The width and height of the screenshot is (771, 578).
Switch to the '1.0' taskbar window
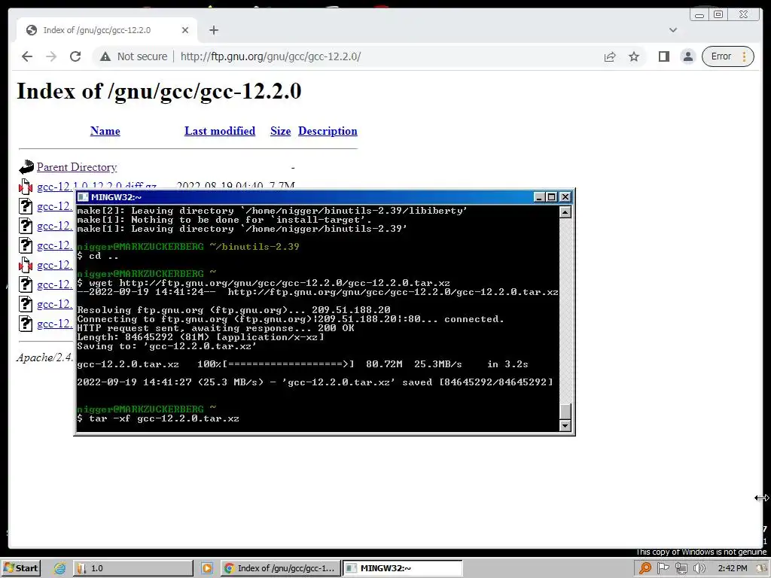click(x=133, y=568)
